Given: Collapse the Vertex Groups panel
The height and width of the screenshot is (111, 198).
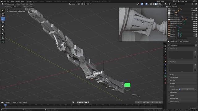Looking at the screenshot, I should [x=173, y=49].
